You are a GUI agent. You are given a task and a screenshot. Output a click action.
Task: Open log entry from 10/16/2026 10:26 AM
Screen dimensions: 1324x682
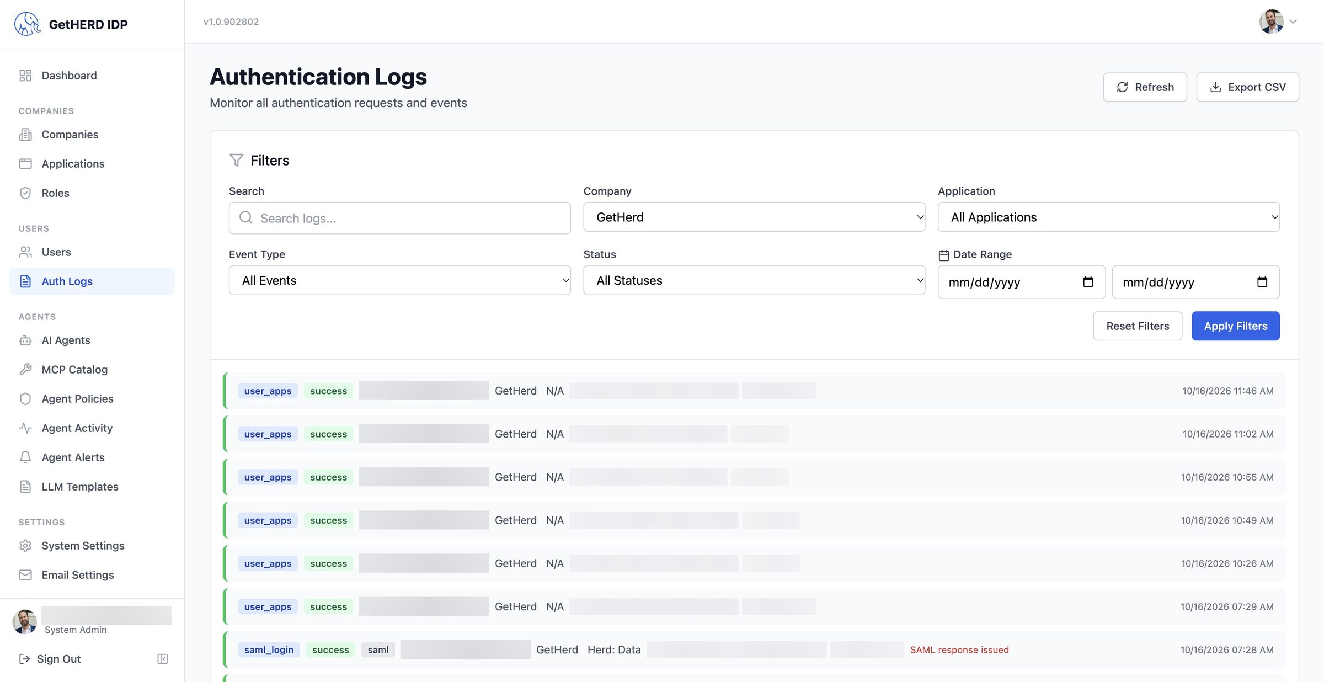pyautogui.click(x=754, y=563)
